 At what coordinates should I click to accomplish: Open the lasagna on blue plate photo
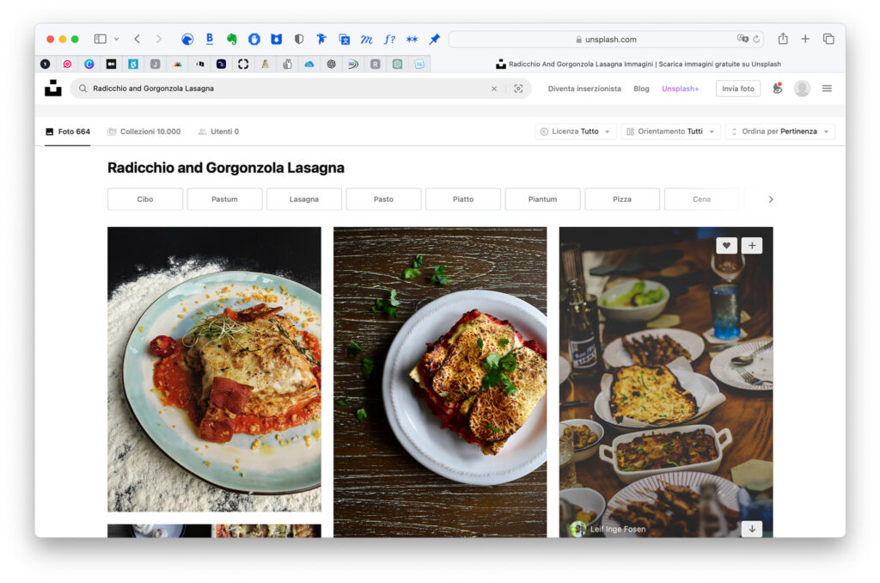(x=214, y=369)
